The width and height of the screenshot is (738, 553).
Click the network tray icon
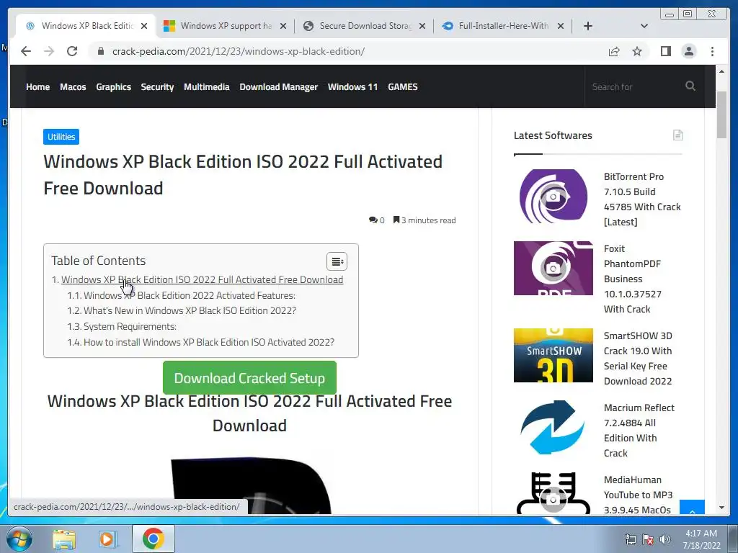click(630, 539)
